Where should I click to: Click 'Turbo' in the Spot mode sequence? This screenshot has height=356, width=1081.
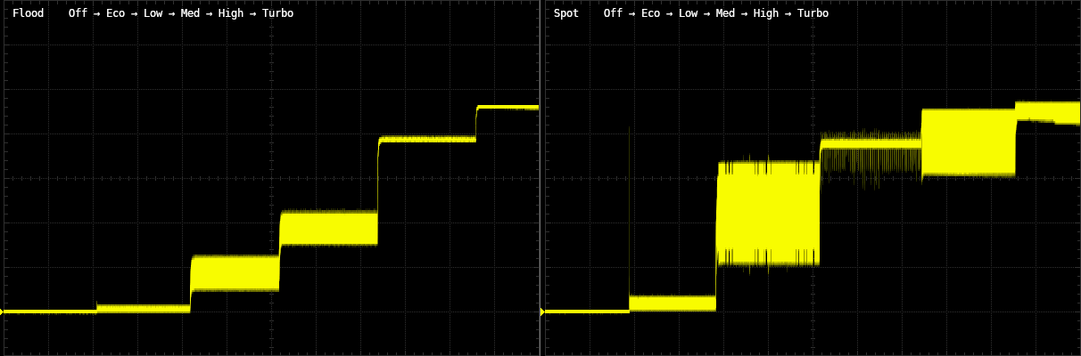pyautogui.click(x=813, y=13)
